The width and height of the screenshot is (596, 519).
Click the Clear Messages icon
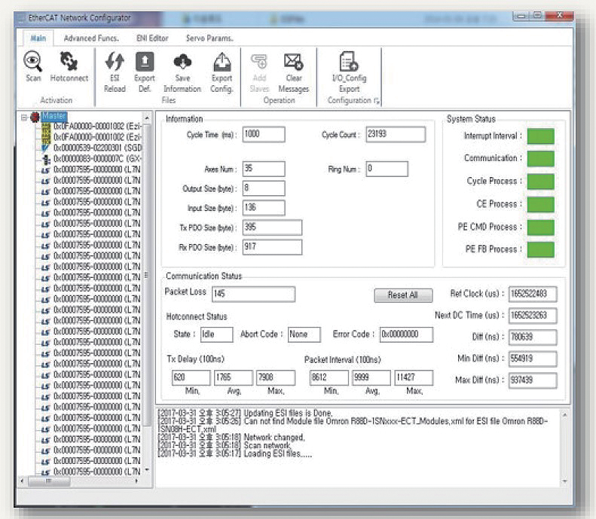pyautogui.click(x=293, y=62)
